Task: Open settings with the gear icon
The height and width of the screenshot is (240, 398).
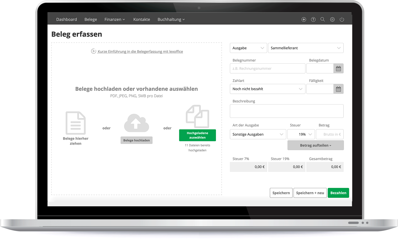Action: point(332,19)
